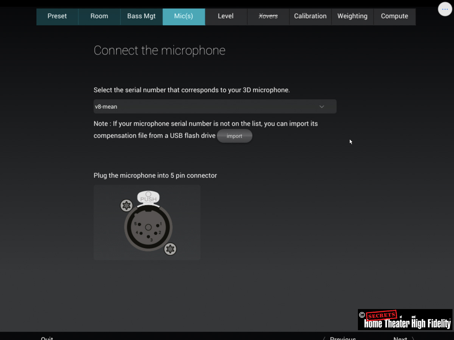Advance with the Next button
Screen dimensions: 454x340
[401, 338]
